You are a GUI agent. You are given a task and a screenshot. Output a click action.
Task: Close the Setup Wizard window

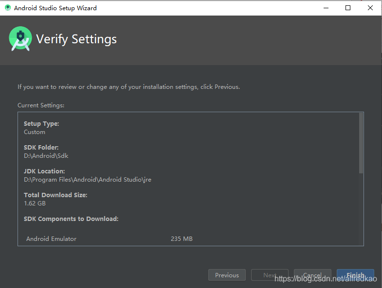pyautogui.click(x=370, y=8)
